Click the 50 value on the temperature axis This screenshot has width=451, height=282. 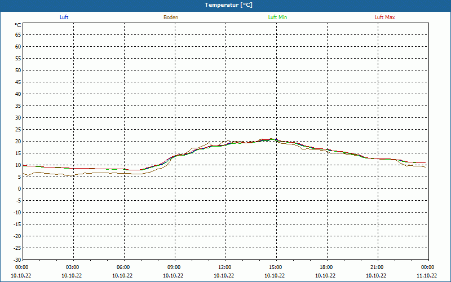(x=18, y=70)
